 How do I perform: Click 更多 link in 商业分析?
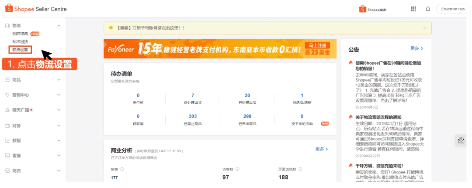pos(322,149)
